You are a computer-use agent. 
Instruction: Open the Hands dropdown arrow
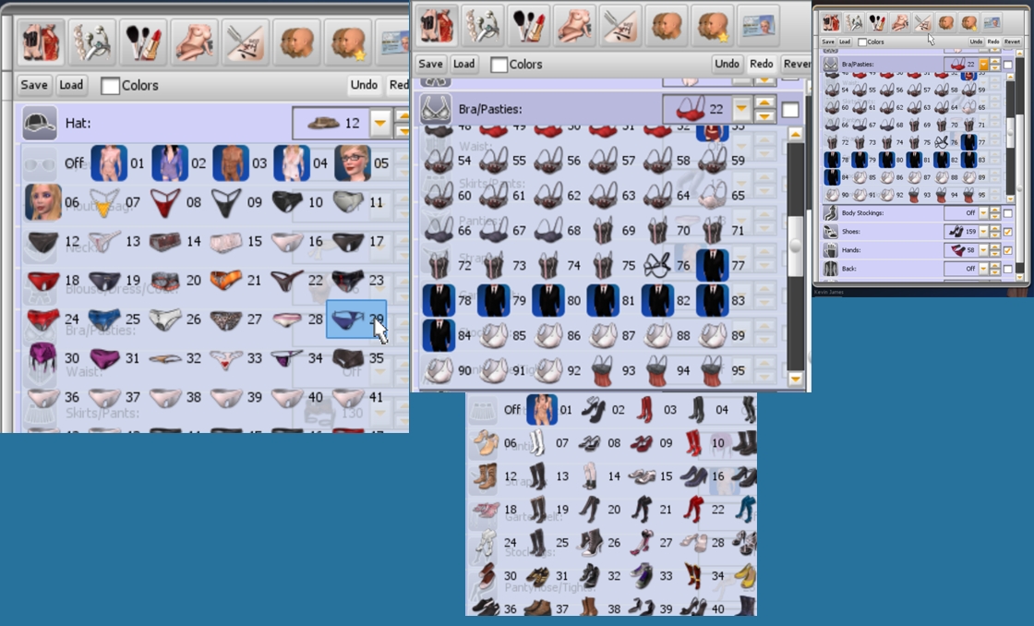(x=984, y=250)
